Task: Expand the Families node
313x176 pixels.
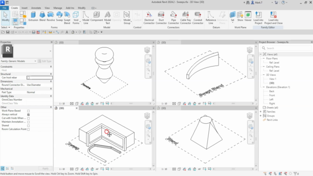Action: click(x=261, y=111)
